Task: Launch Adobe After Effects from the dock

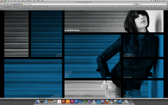Action: [x=102, y=101]
